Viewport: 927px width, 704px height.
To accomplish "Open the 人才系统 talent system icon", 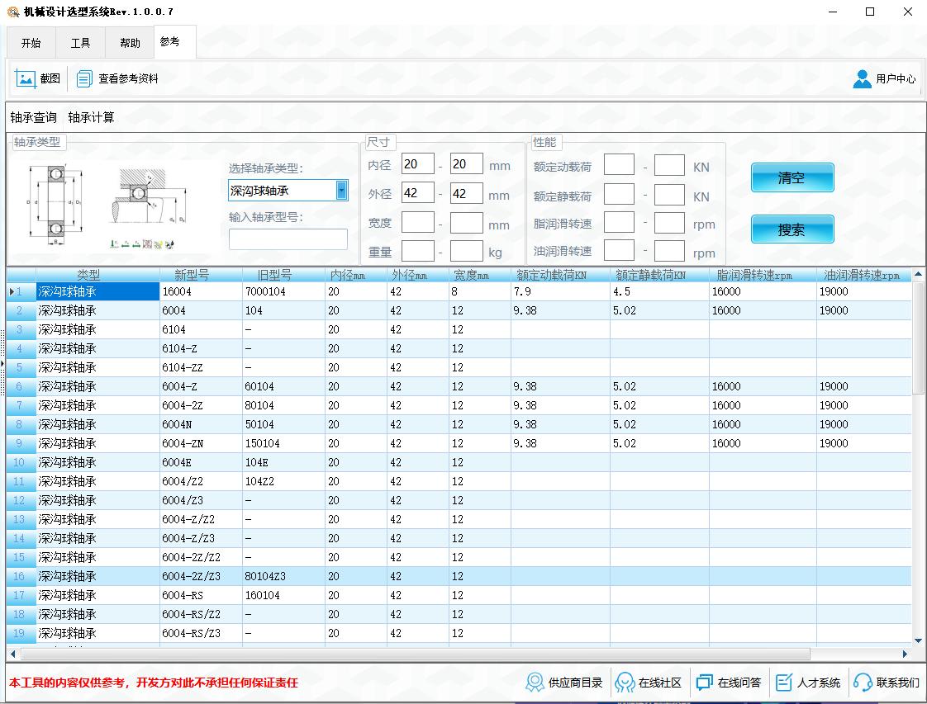I will (783, 683).
